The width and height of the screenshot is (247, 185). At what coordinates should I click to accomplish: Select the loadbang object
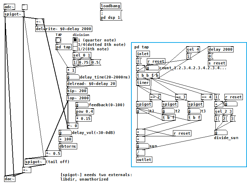pos(110,6)
